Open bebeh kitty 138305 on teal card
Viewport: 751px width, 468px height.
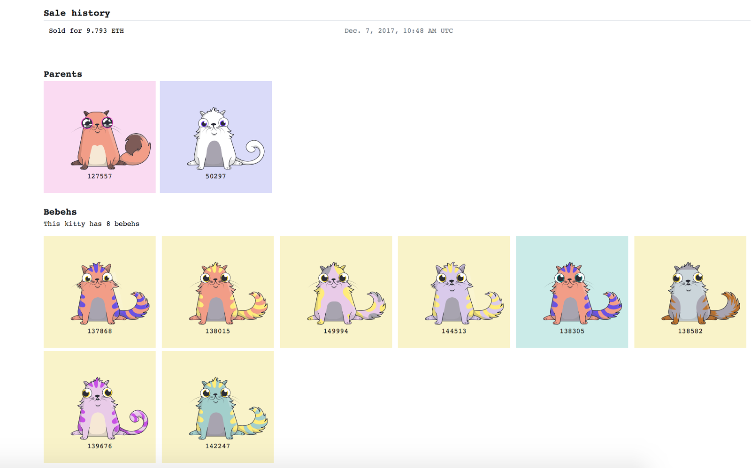572,292
